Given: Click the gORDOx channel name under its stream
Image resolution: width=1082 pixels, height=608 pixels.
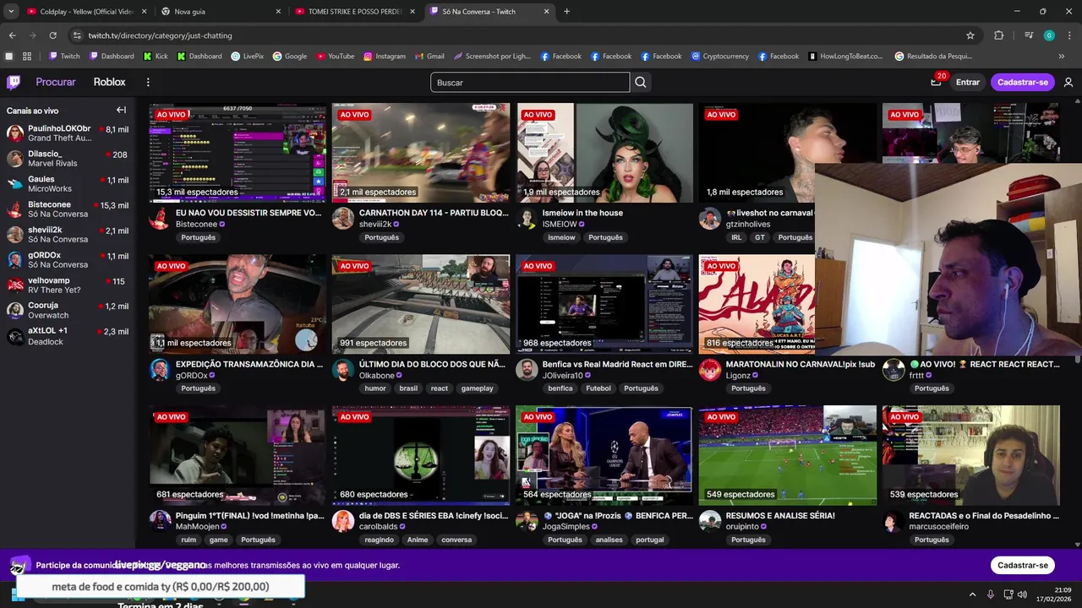Looking at the screenshot, I should coord(191,375).
